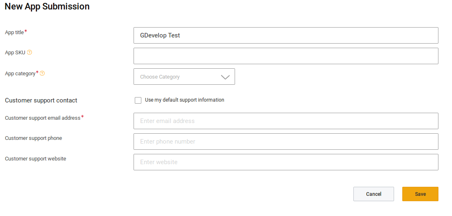Save the new app submission
The width and height of the screenshot is (452, 216).
coord(420,194)
